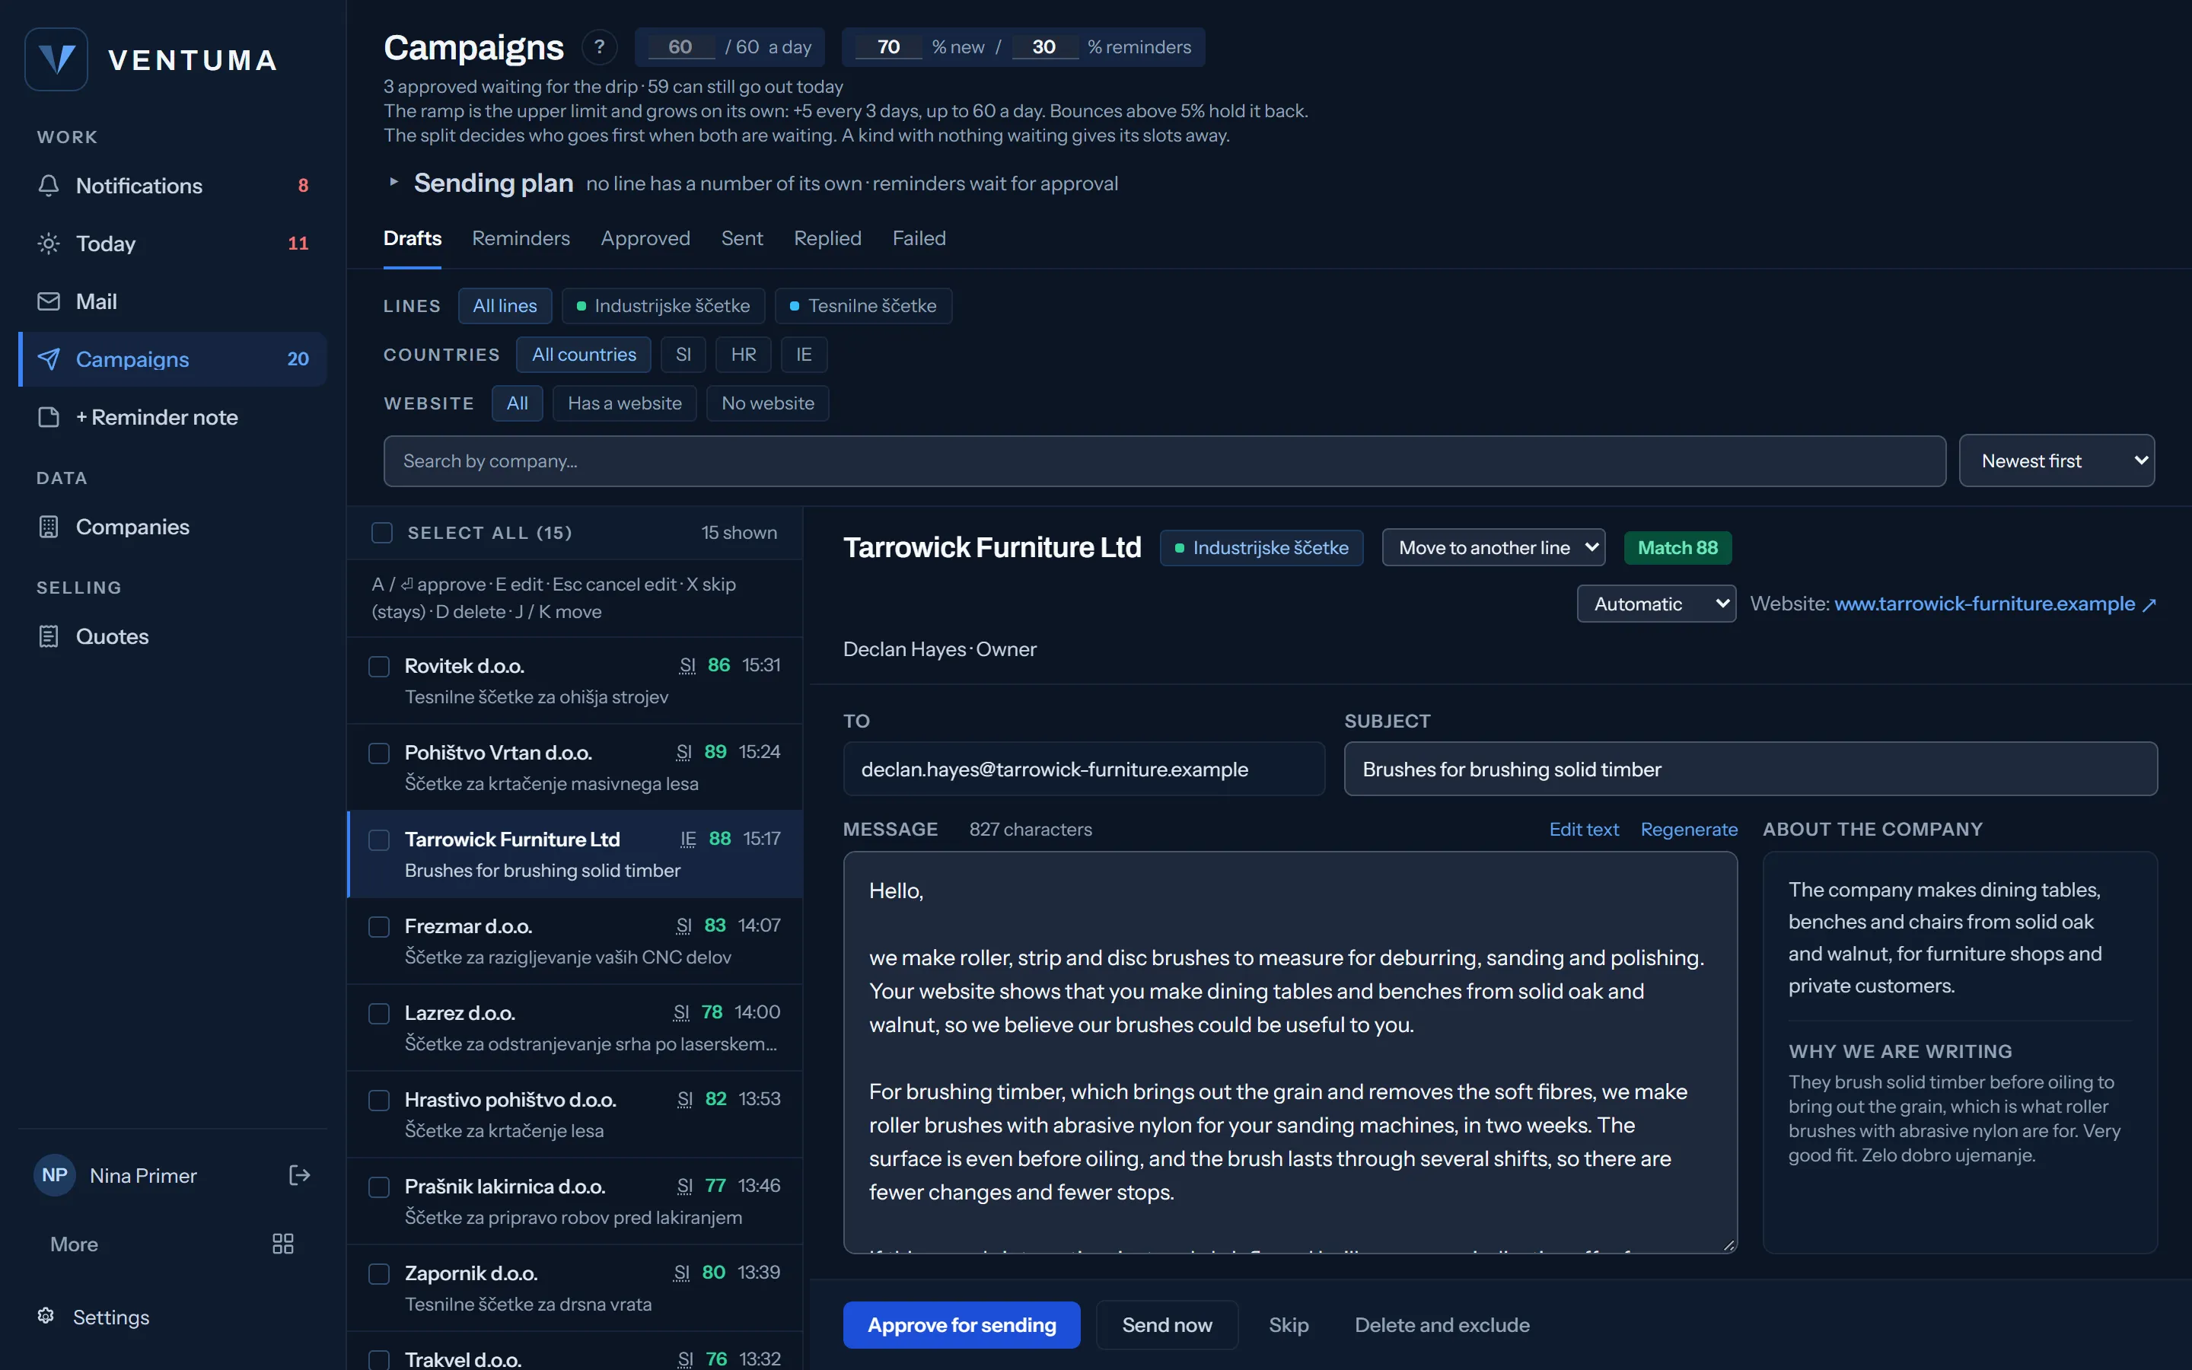Switch to the Replied tab

point(827,238)
